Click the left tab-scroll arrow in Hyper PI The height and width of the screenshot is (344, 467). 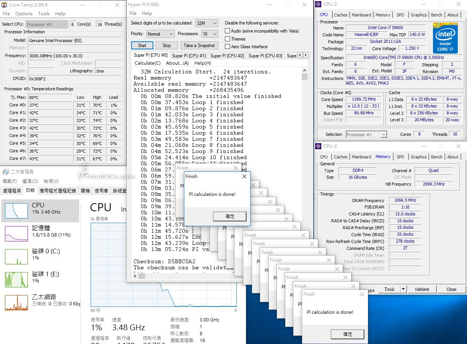pyautogui.click(x=299, y=55)
